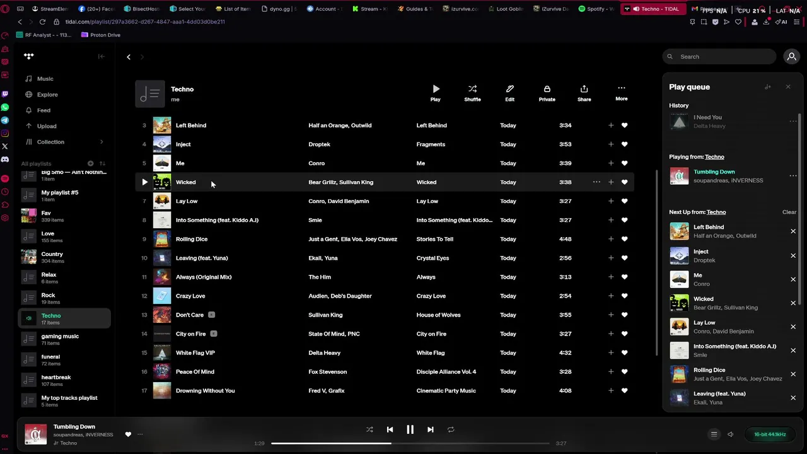
Task: Close the Play queue panel
Action: click(787, 87)
